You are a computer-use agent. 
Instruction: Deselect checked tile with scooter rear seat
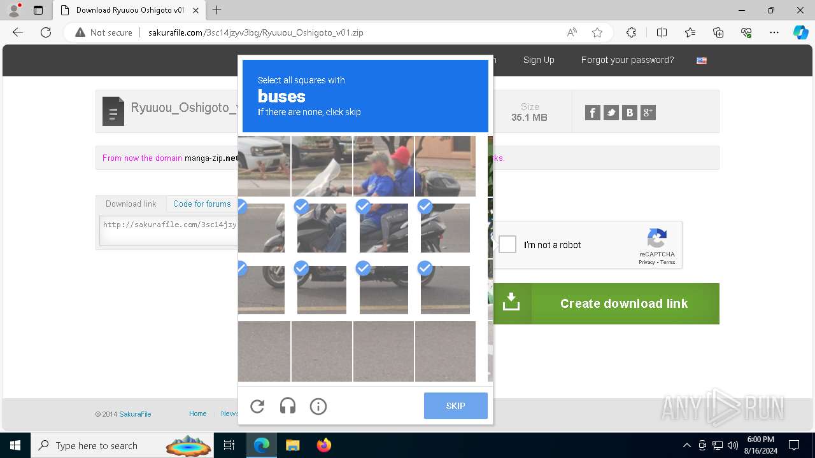click(x=445, y=228)
